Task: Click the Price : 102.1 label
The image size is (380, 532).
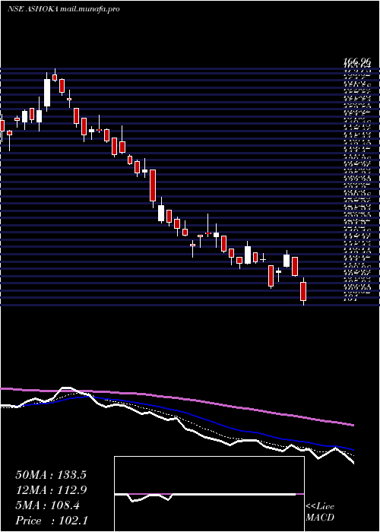Action: pyautogui.click(x=51, y=521)
